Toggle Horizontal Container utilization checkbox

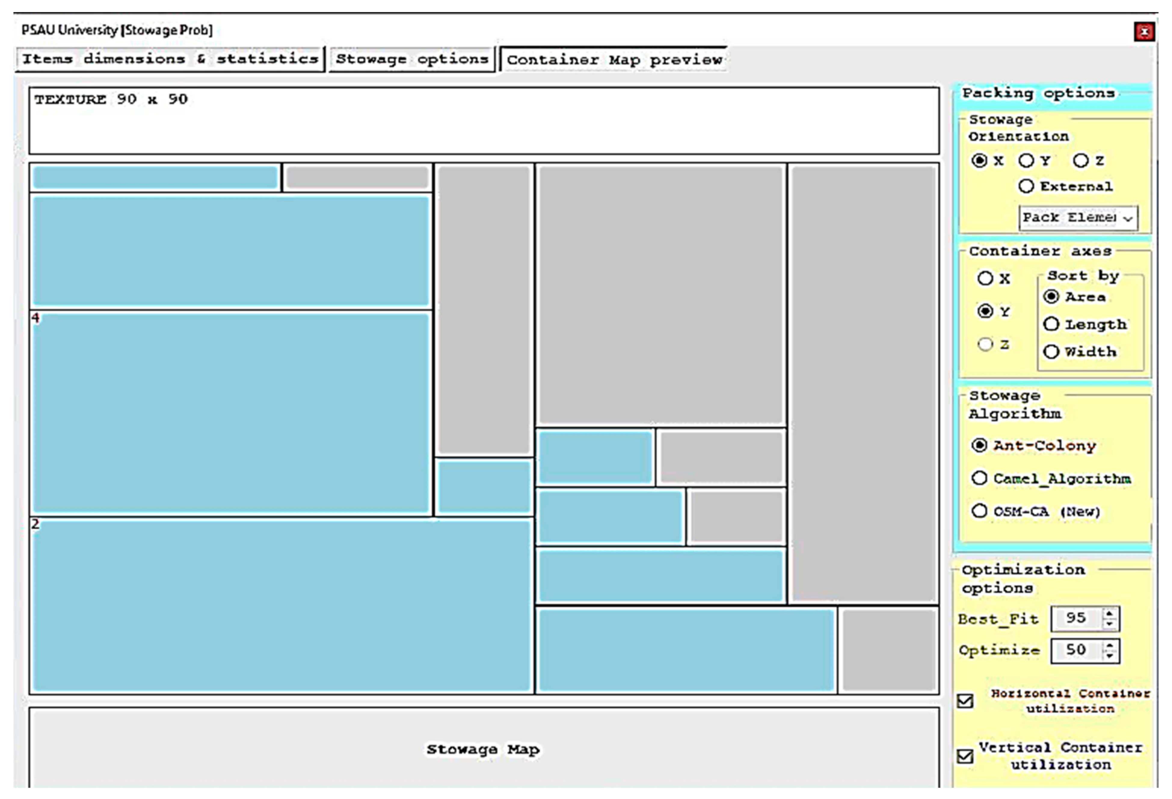(965, 701)
